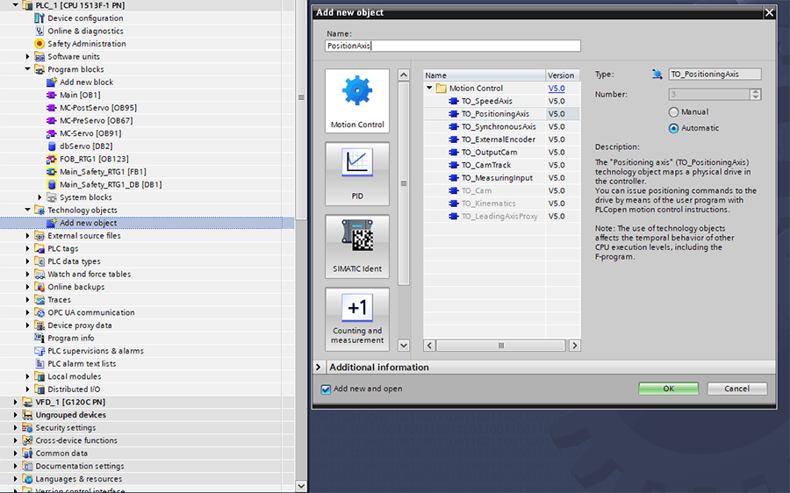790x493 pixels.
Task: Collapse the Technology objects folder
Action: click(28, 210)
